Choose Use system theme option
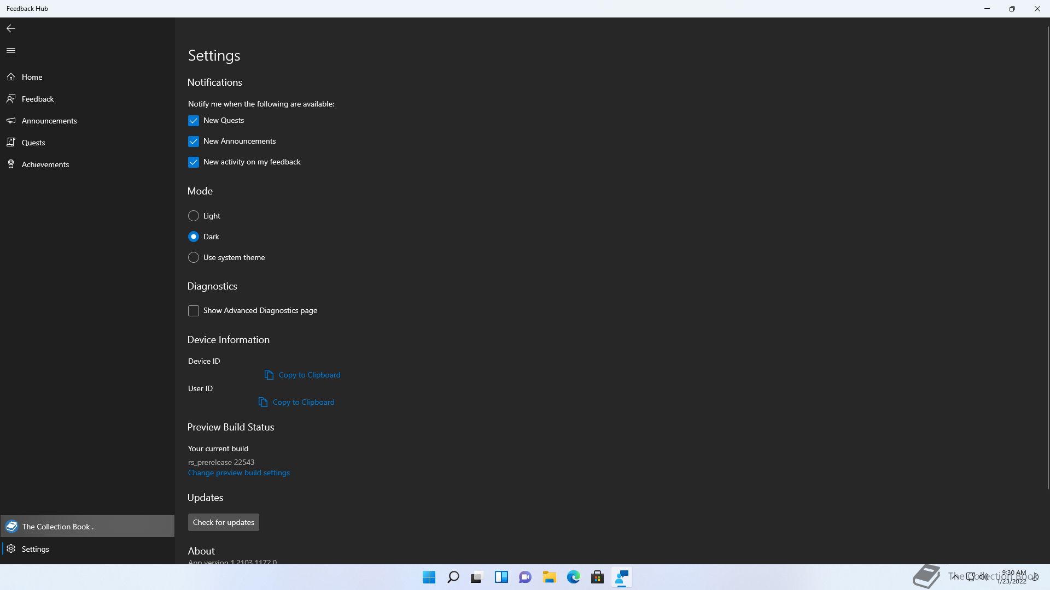 point(194,257)
